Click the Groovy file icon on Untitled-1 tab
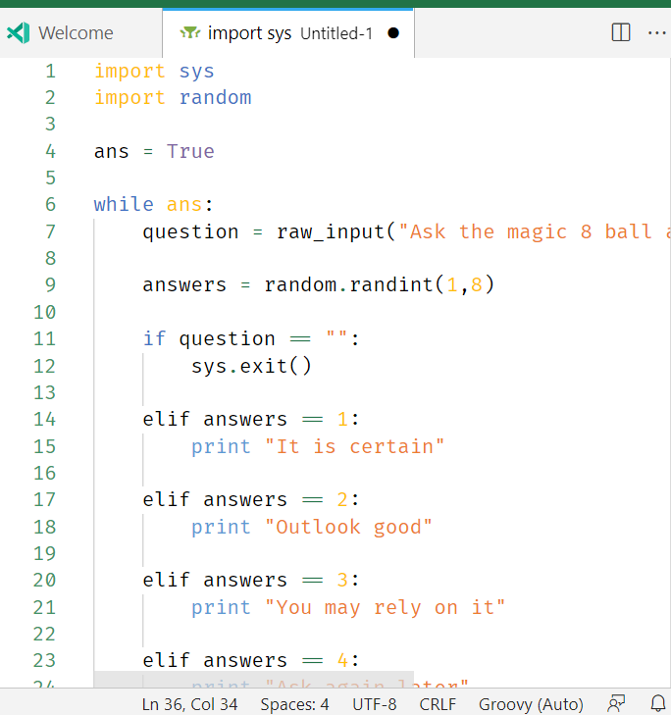Image resolution: width=671 pixels, height=715 pixels. (x=189, y=32)
